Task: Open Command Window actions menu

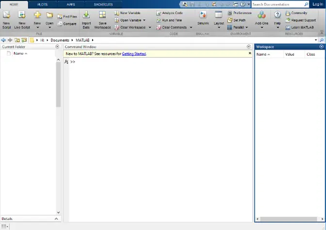Action: point(249,46)
